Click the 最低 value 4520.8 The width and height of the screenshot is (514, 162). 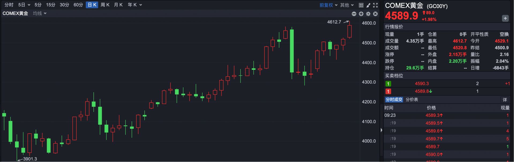[460, 48]
